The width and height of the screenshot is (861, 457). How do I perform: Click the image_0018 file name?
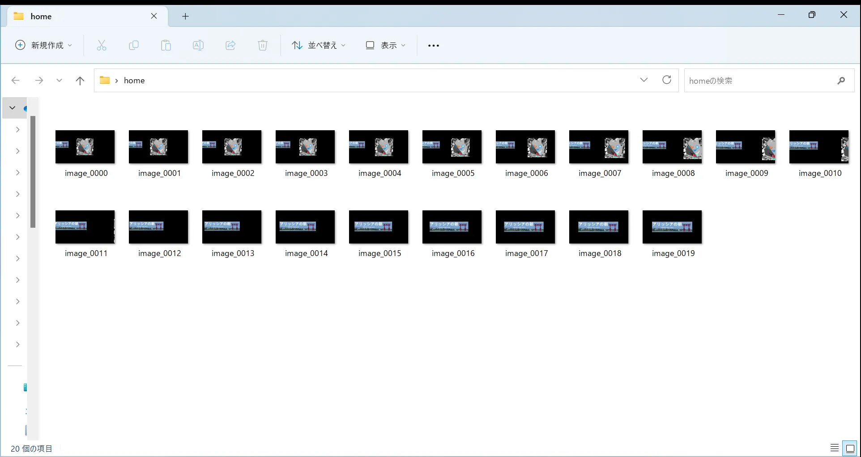600,253
